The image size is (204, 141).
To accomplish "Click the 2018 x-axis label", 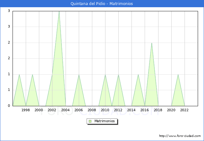I will click(158, 110).
